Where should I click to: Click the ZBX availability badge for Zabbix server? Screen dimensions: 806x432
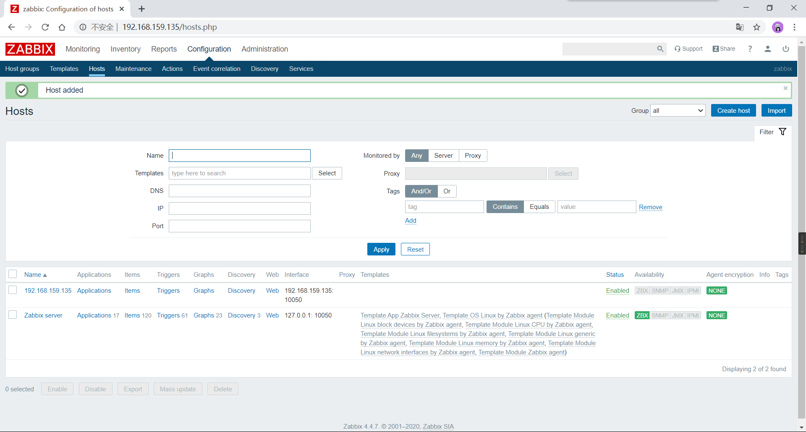[642, 315]
